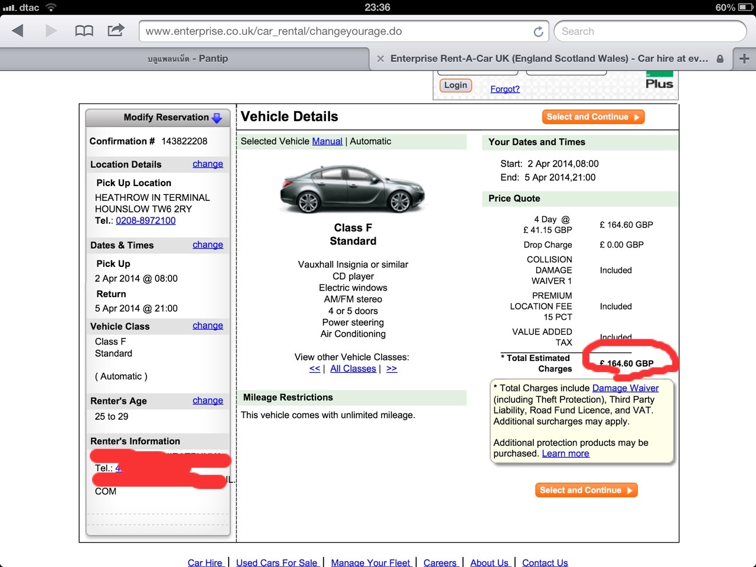Viewport: 756px width, 567px height.
Task: Open a new tab with plus icon
Action: point(744,58)
